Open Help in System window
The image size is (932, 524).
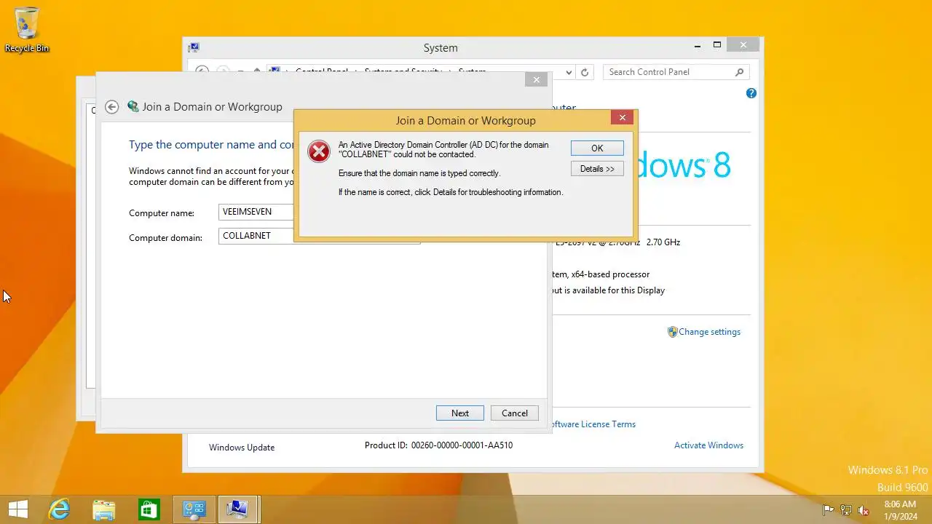(751, 93)
